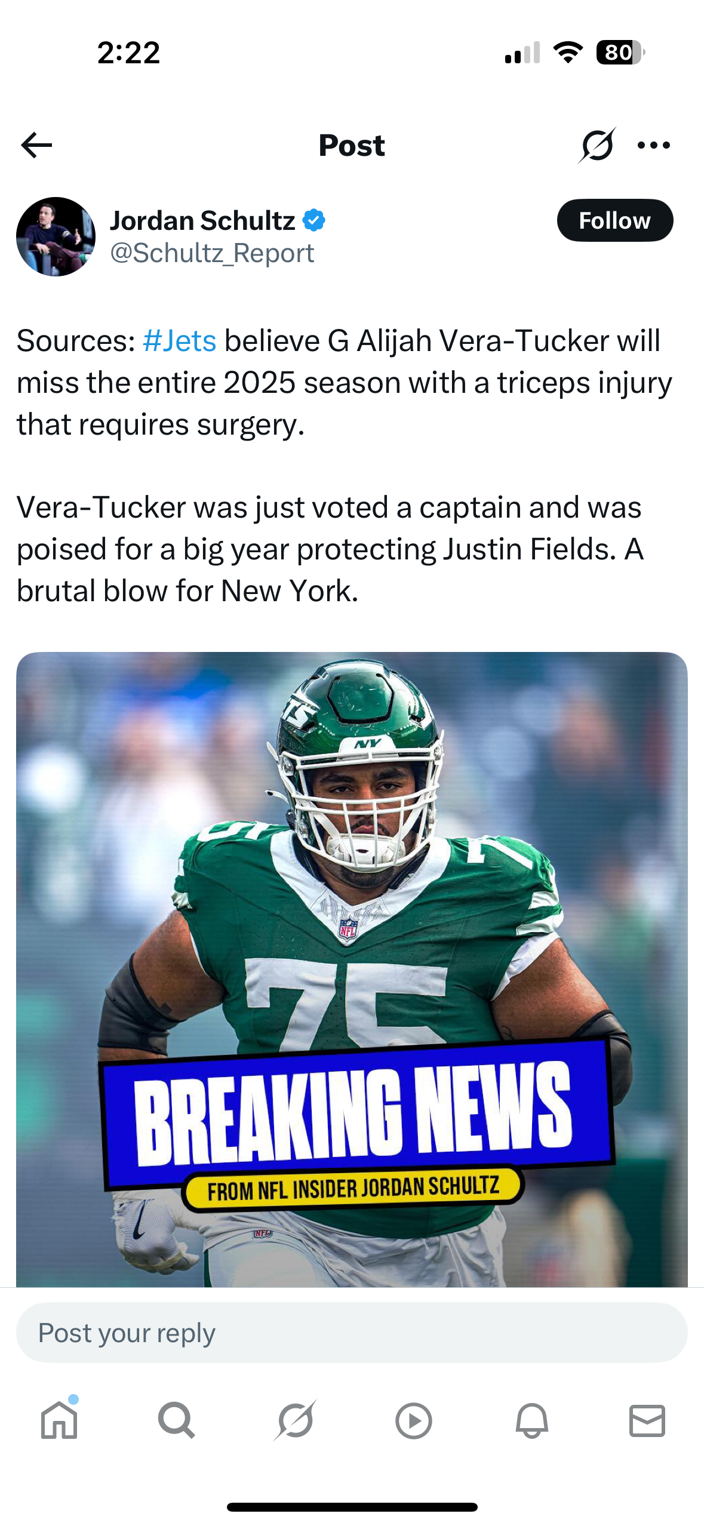Open Grok icon in post header
This screenshot has height=1526, width=704.
tap(597, 145)
